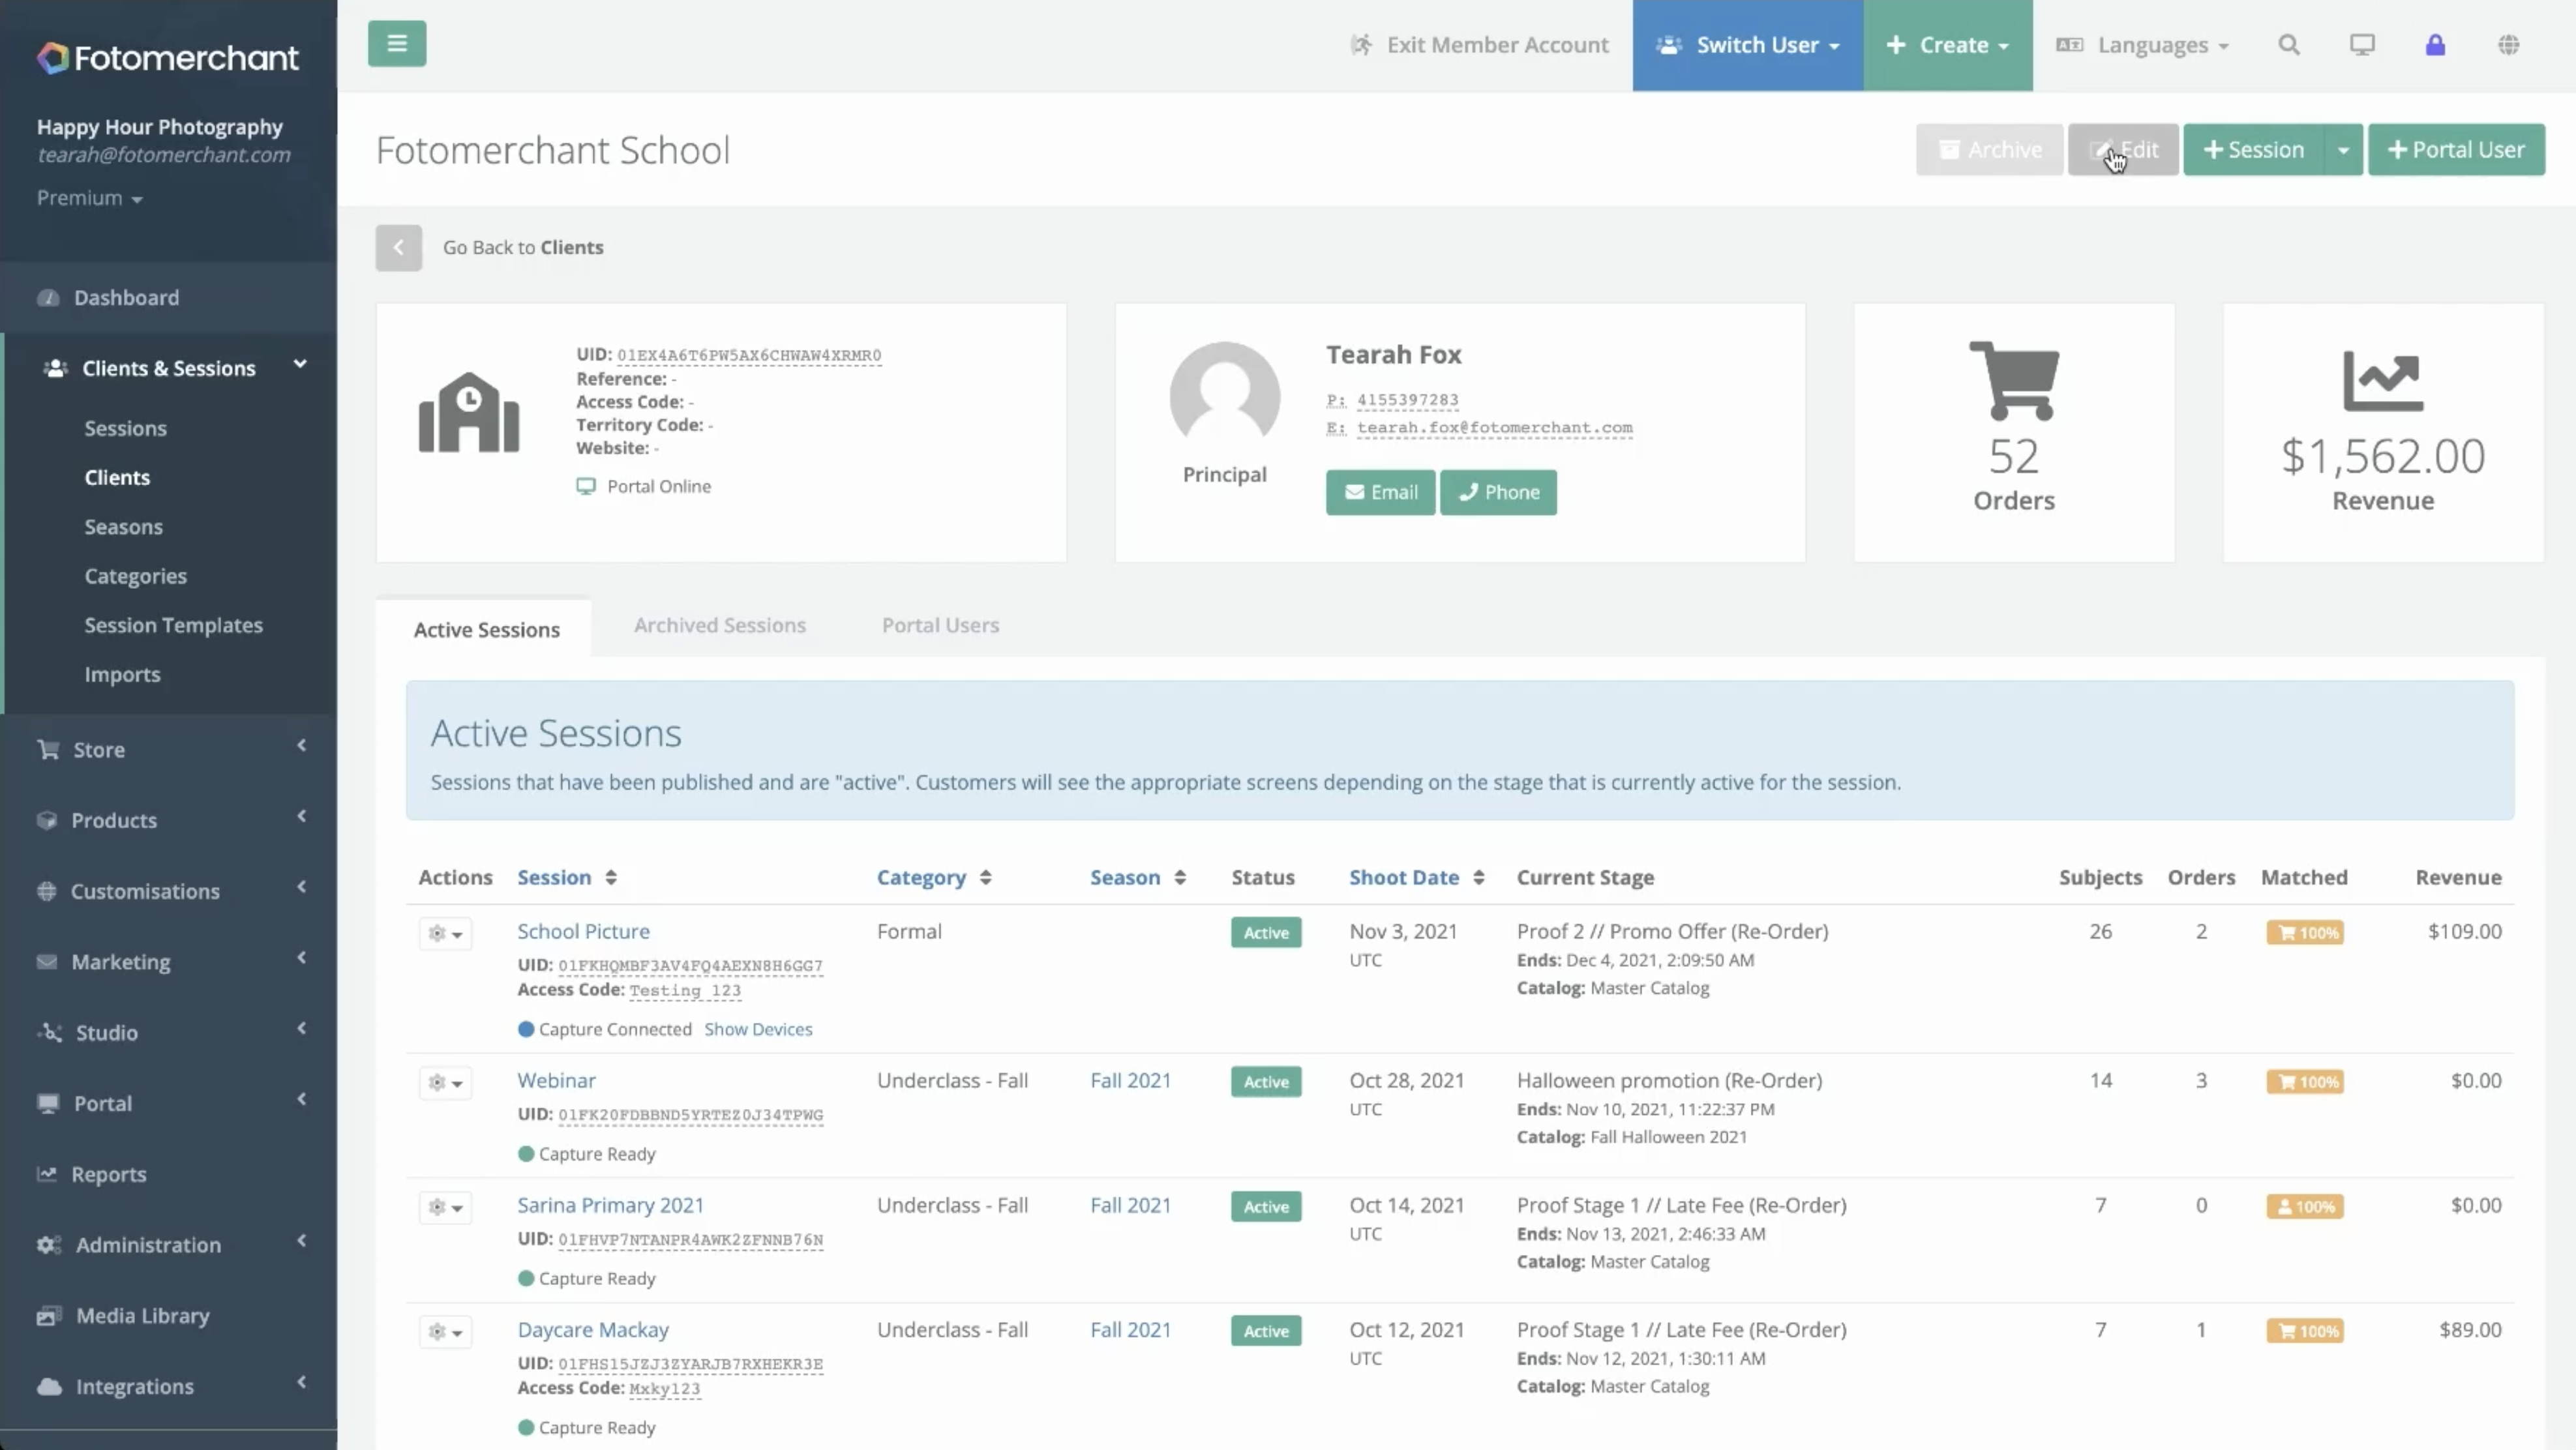Click the + Session button
This screenshot has height=1450, width=2576.
tap(2253, 150)
